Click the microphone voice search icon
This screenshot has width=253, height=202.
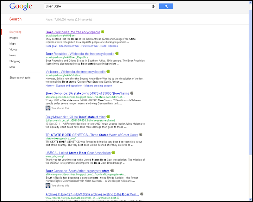(153, 6)
